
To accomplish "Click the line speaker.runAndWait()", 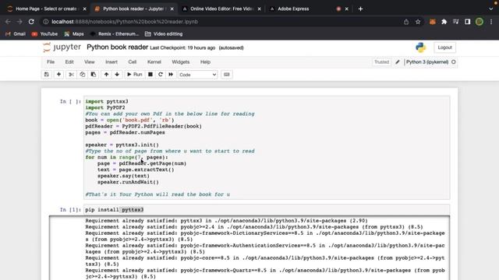I will [x=128, y=182].
